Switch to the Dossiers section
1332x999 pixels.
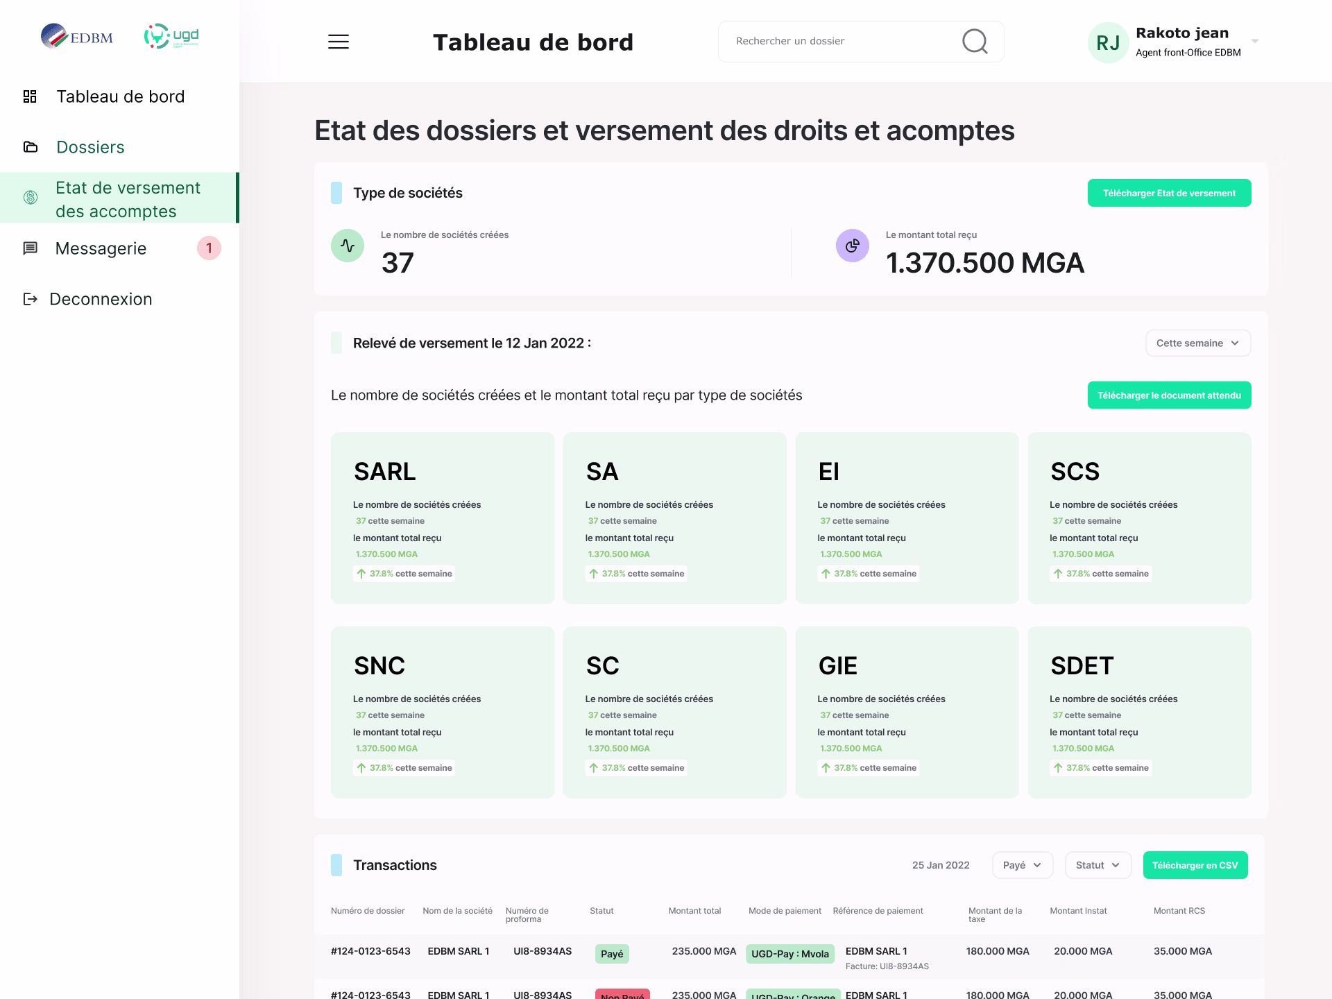click(x=90, y=147)
